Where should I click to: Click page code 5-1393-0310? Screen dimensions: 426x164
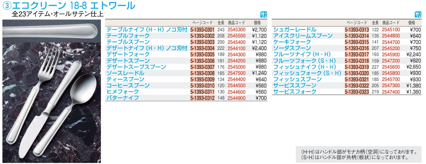pos(202,85)
